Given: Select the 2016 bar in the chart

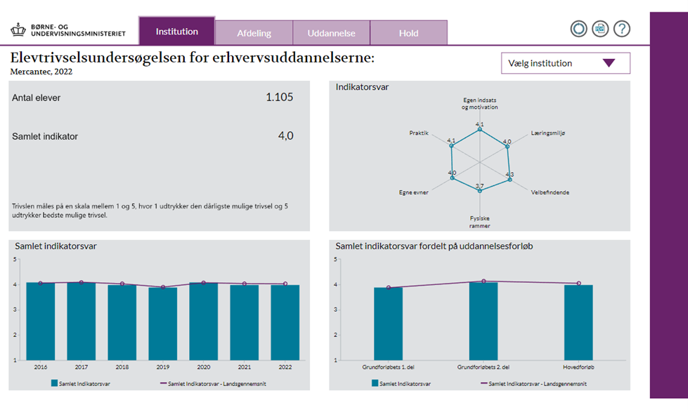Looking at the screenshot, I should coord(40,321).
